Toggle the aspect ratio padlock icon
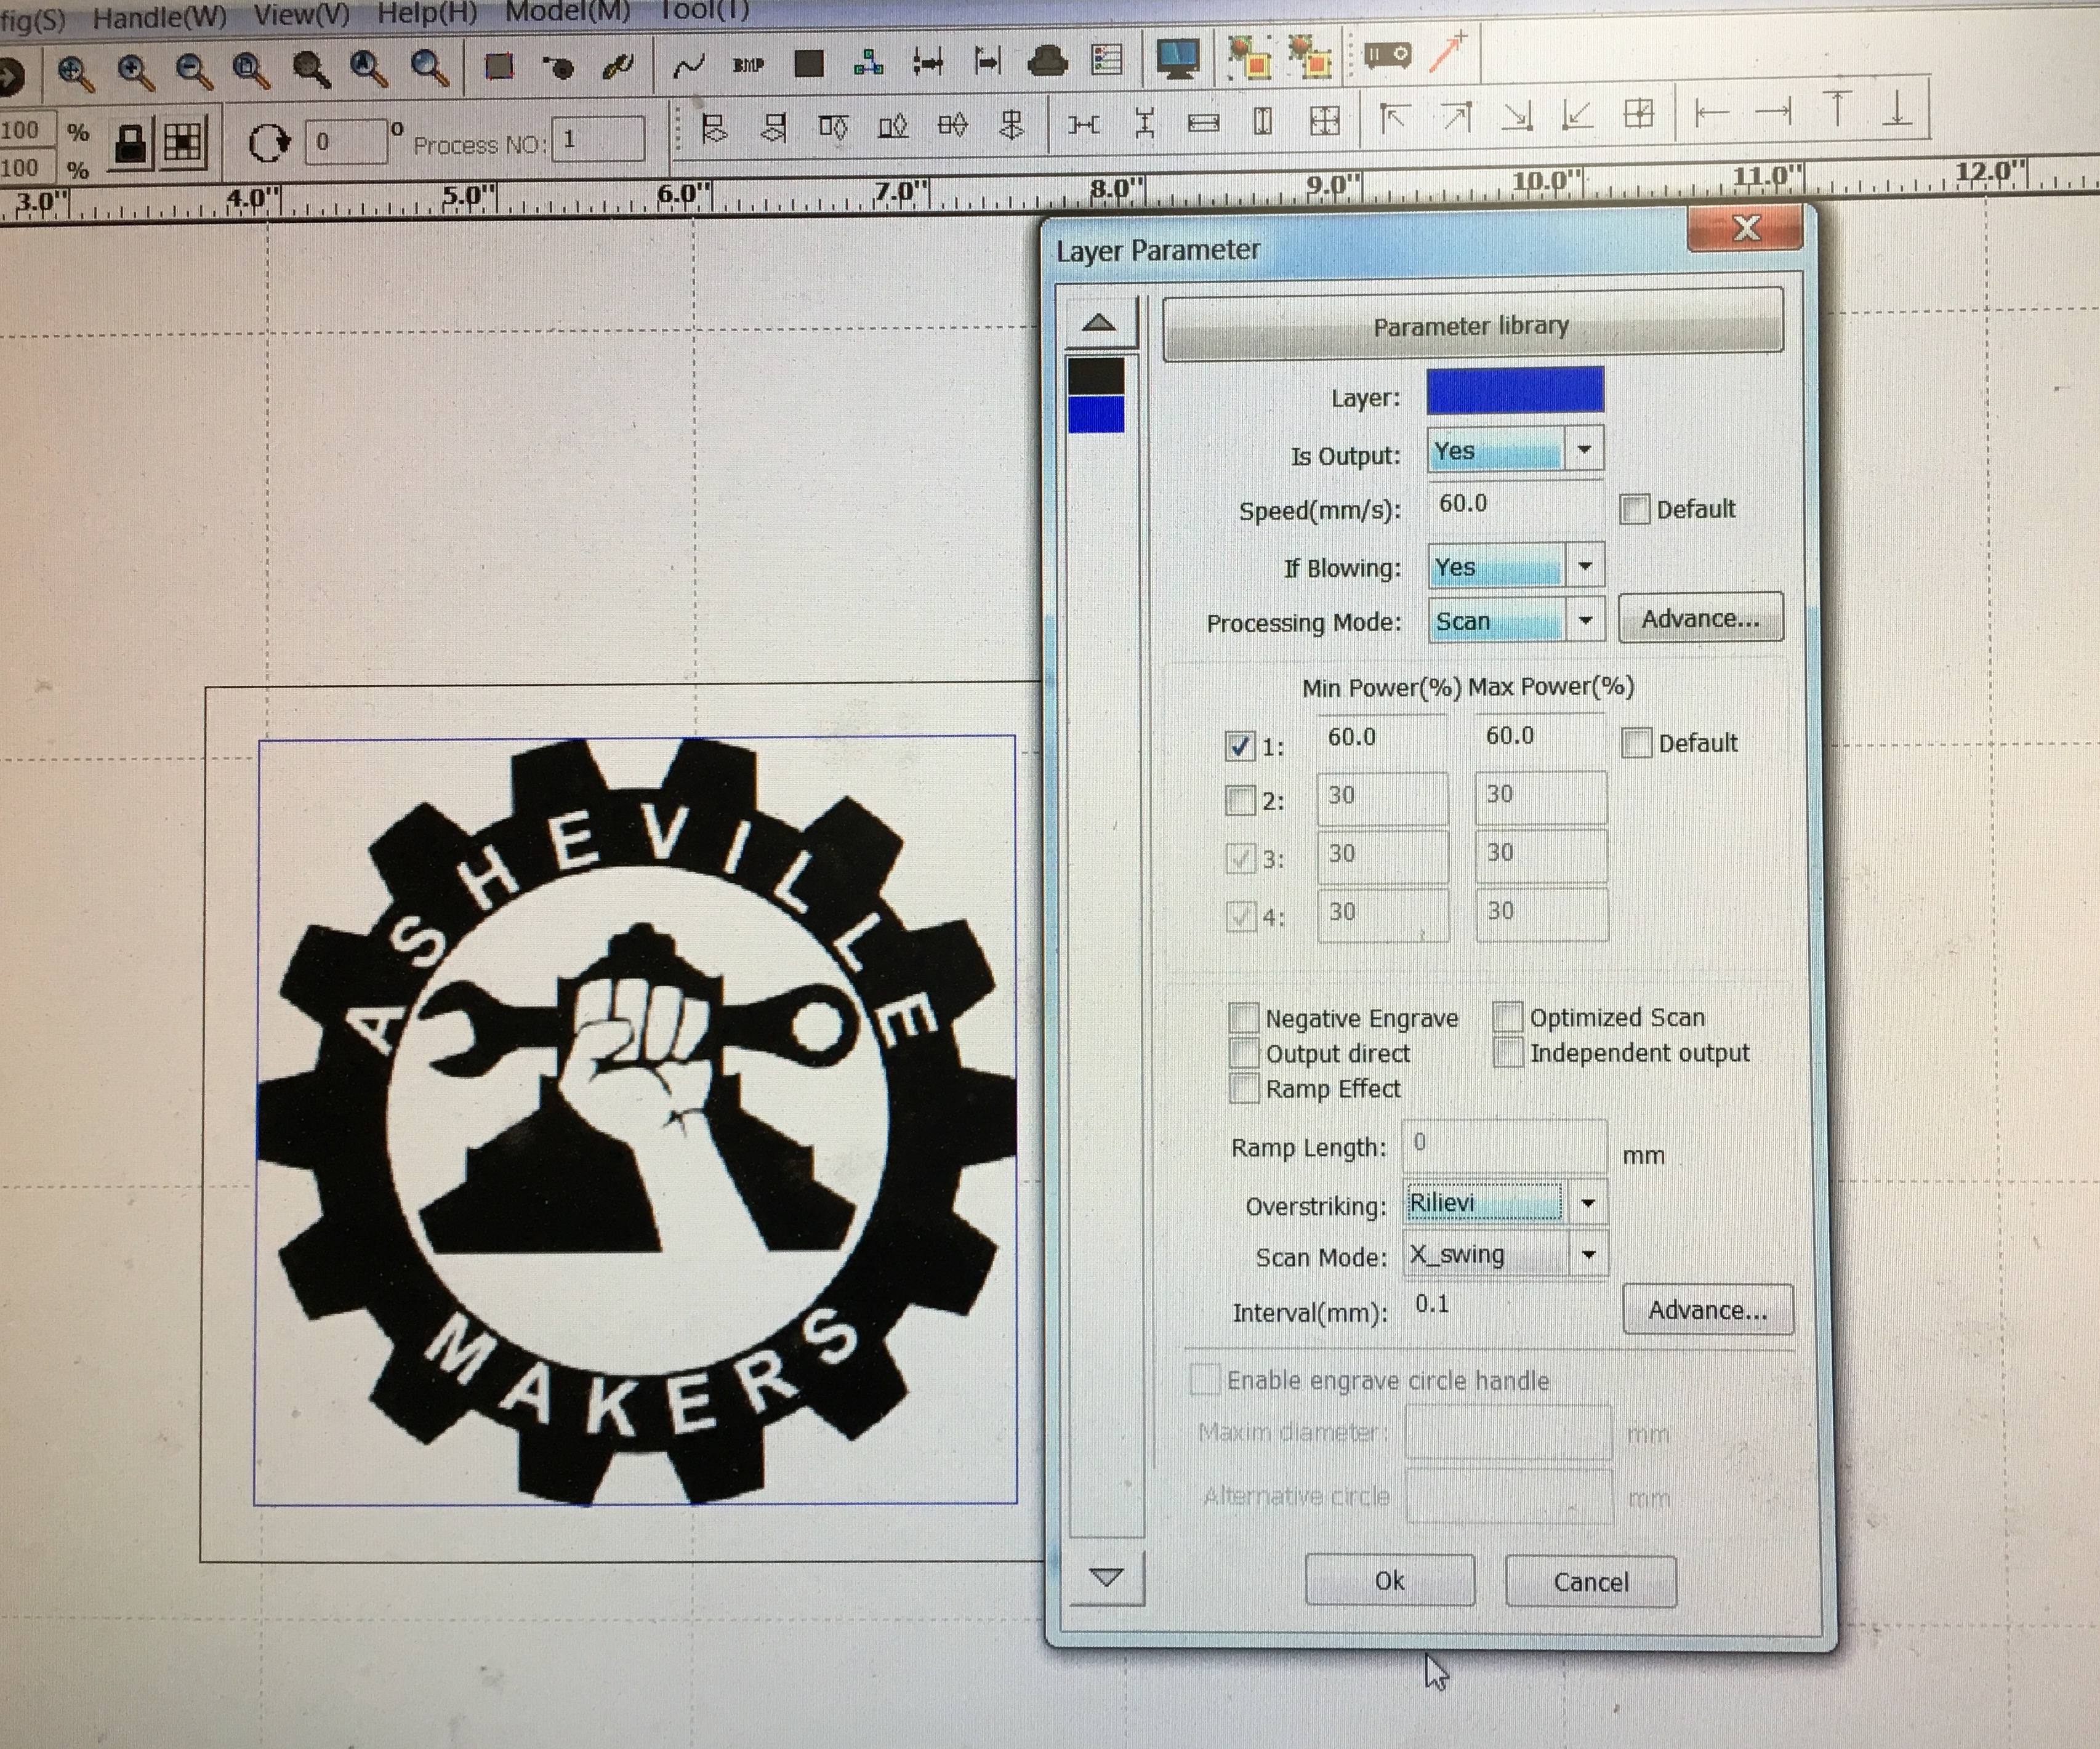Image resolution: width=2100 pixels, height=1749 pixels. pos(131,144)
